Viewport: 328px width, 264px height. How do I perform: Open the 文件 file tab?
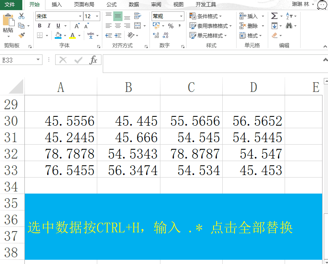point(10,4)
